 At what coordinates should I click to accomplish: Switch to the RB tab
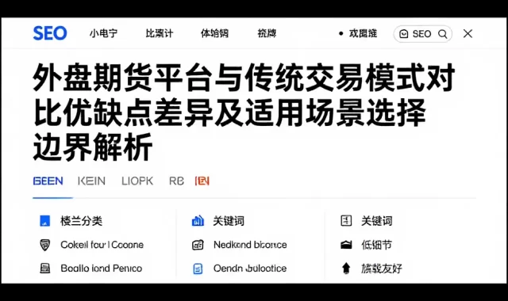(x=176, y=181)
